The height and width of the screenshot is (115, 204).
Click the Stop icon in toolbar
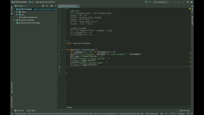[183, 2]
